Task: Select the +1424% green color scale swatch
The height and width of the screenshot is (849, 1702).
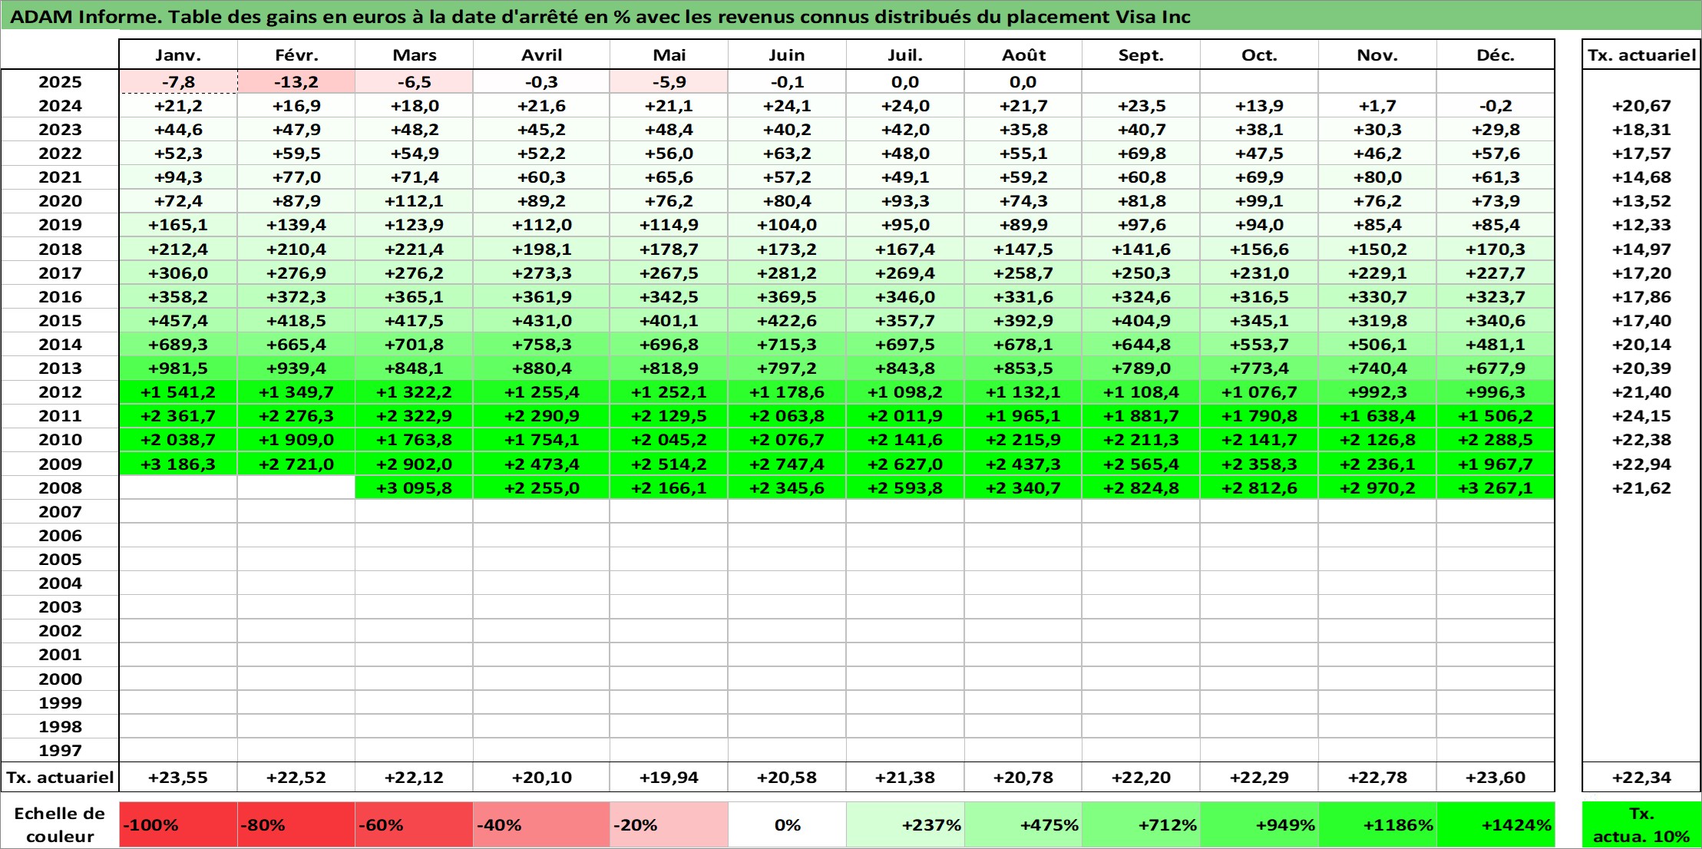Action: coord(1495,825)
